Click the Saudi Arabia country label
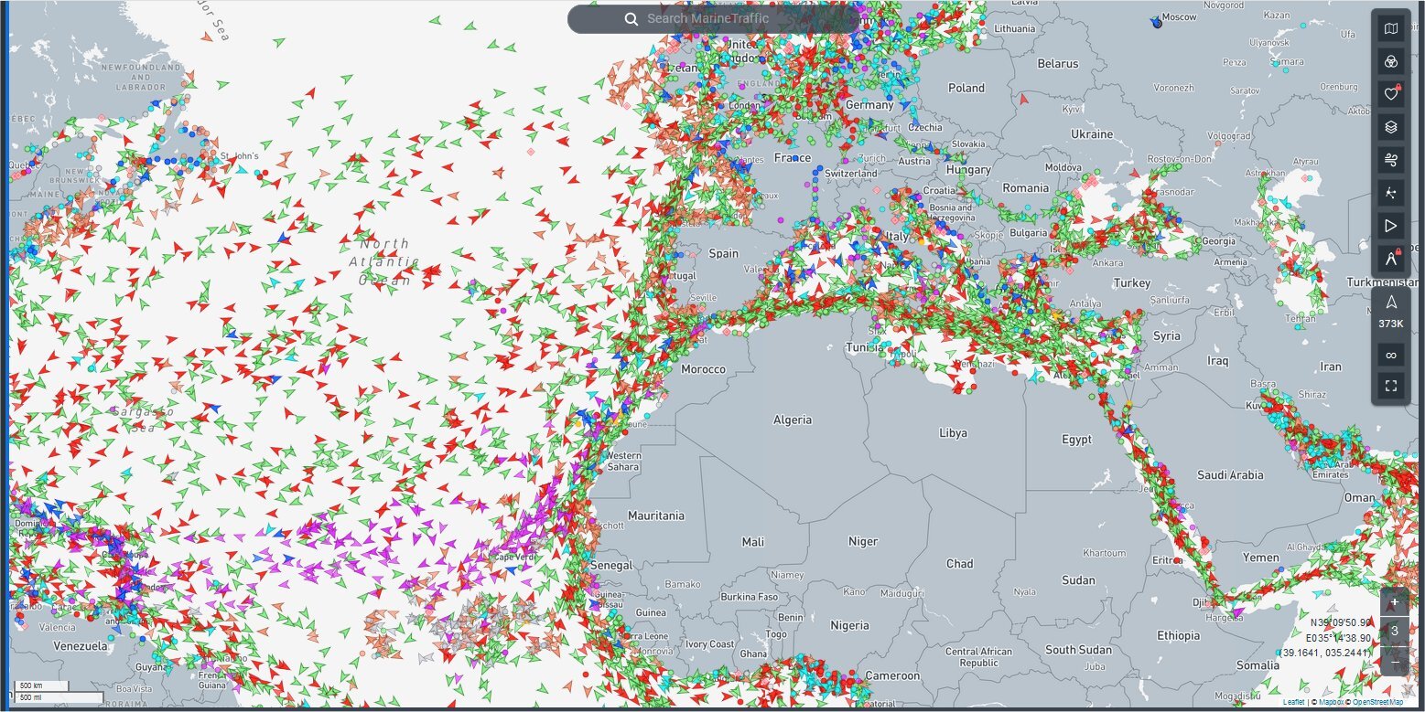The width and height of the screenshot is (1425, 712). pos(1230,475)
